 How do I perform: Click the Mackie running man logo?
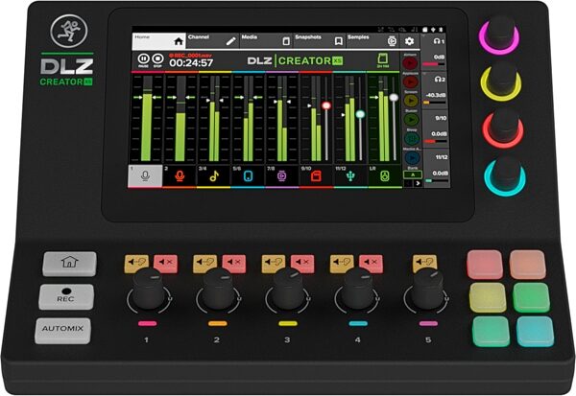[69, 32]
